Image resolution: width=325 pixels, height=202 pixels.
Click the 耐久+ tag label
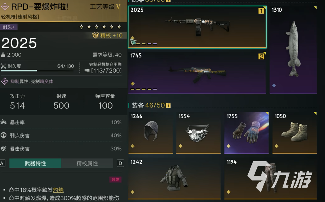[x=9, y=27]
